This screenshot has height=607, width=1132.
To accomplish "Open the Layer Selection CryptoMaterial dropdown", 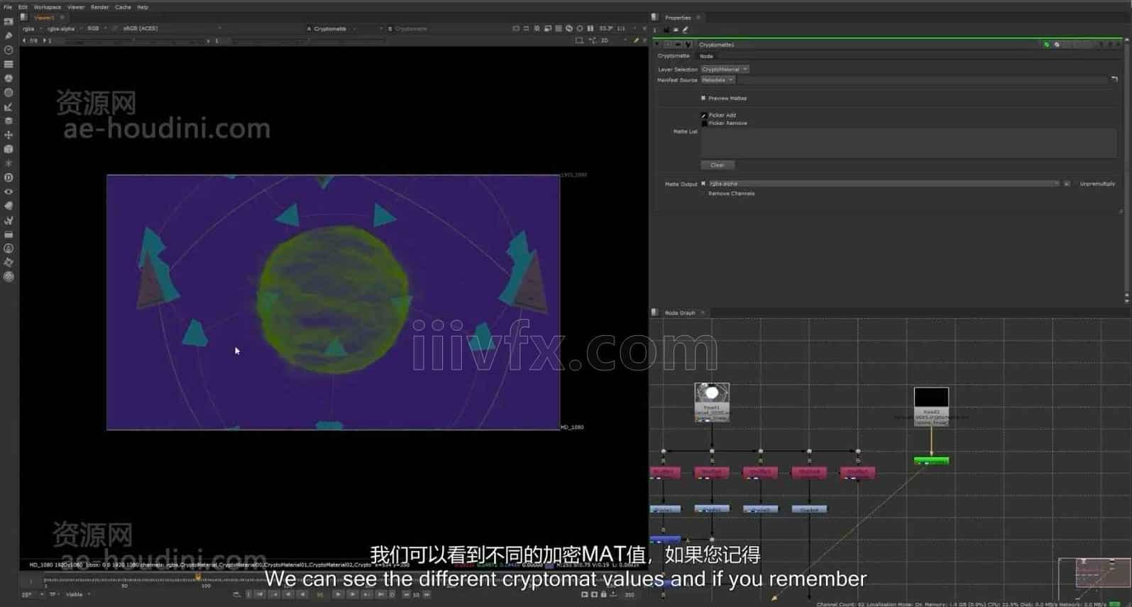I will point(725,70).
